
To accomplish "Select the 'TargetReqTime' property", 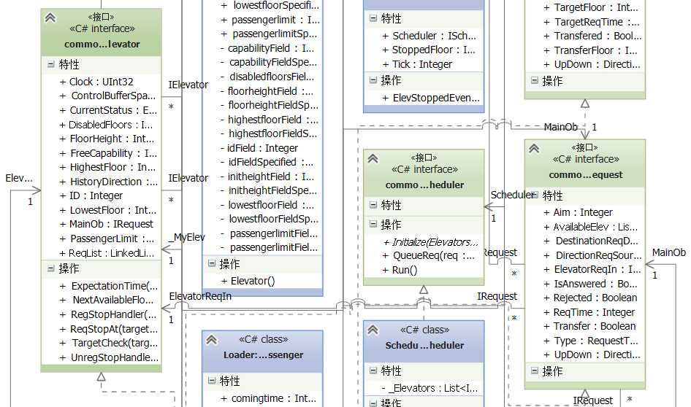I will pyautogui.click(x=592, y=22).
